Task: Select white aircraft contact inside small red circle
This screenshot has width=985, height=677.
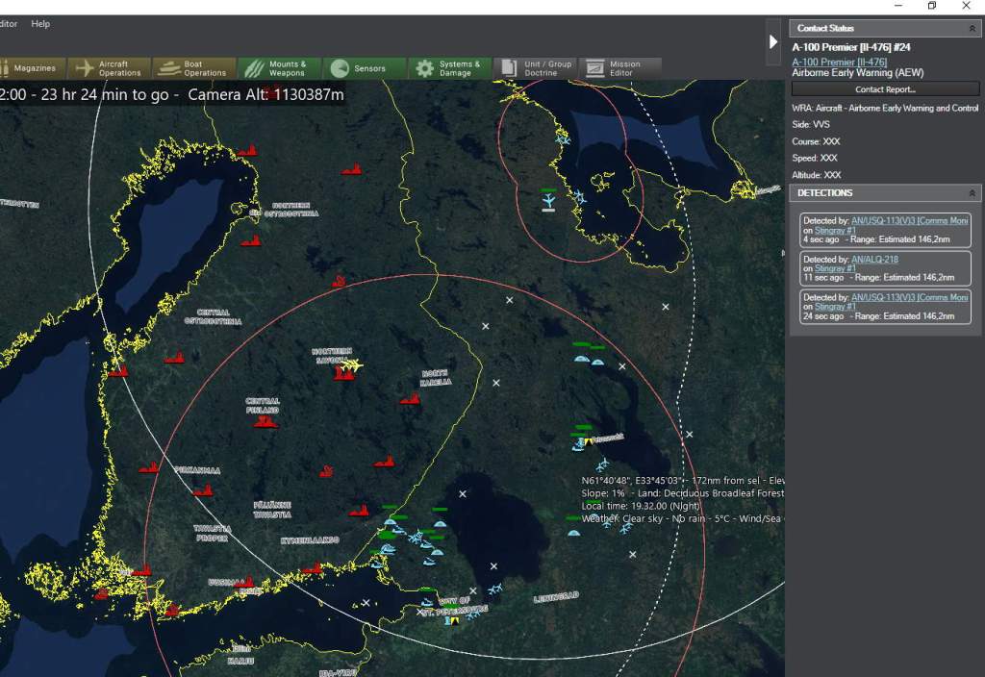Action: (x=548, y=201)
